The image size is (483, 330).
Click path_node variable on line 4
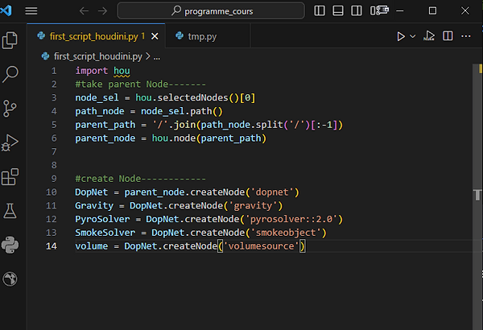click(x=100, y=111)
